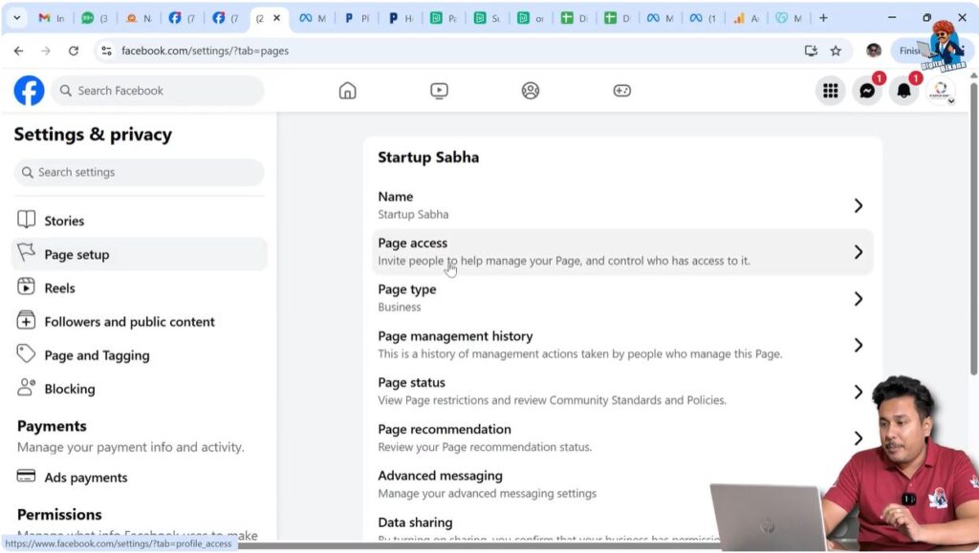This screenshot has height=553, width=979.
Task: Click the Ads payments card icon
Action: pyautogui.click(x=26, y=477)
